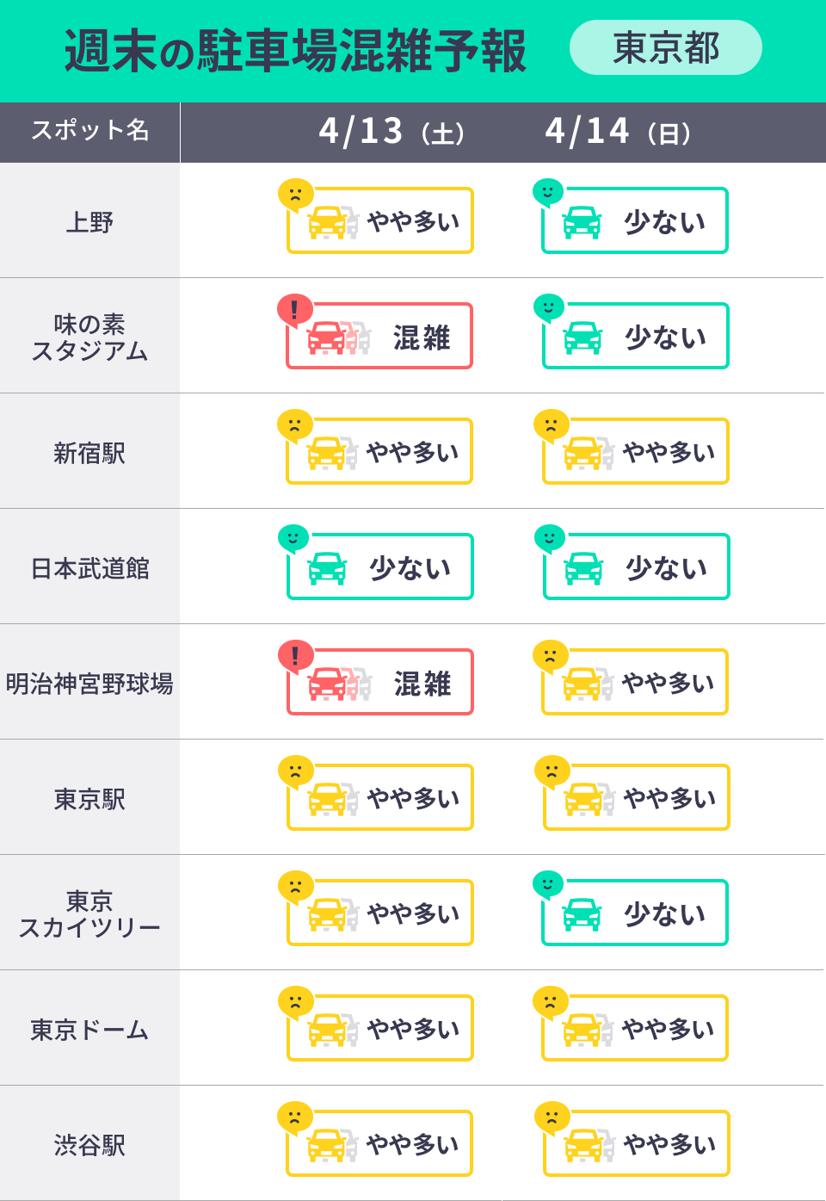Viewport: 826px width, 1201px height.
Task: Click the yellow frown icon for 上野 Saturday
Action: tap(295, 194)
